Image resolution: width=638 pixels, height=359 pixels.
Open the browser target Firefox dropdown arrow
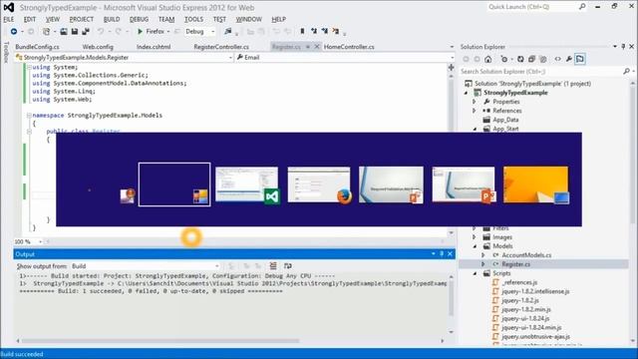168,31
